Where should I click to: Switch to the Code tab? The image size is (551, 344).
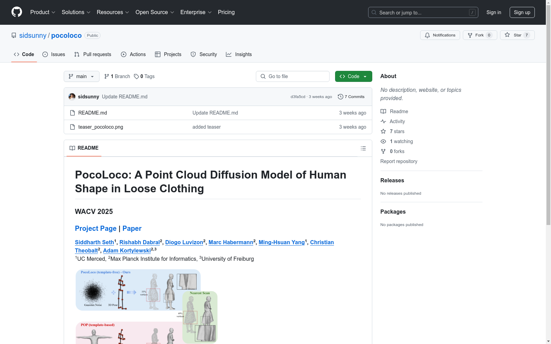pyautogui.click(x=24, y=54)
